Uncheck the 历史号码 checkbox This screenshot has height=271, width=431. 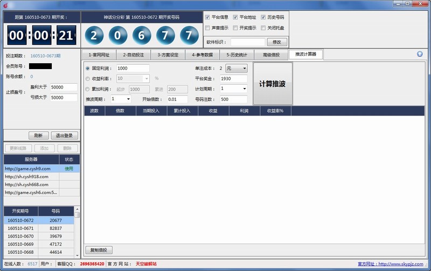263,17
